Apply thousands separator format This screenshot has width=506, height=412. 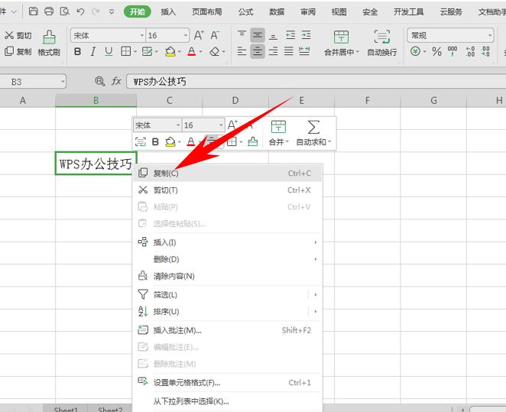click(x=452, y=51)
